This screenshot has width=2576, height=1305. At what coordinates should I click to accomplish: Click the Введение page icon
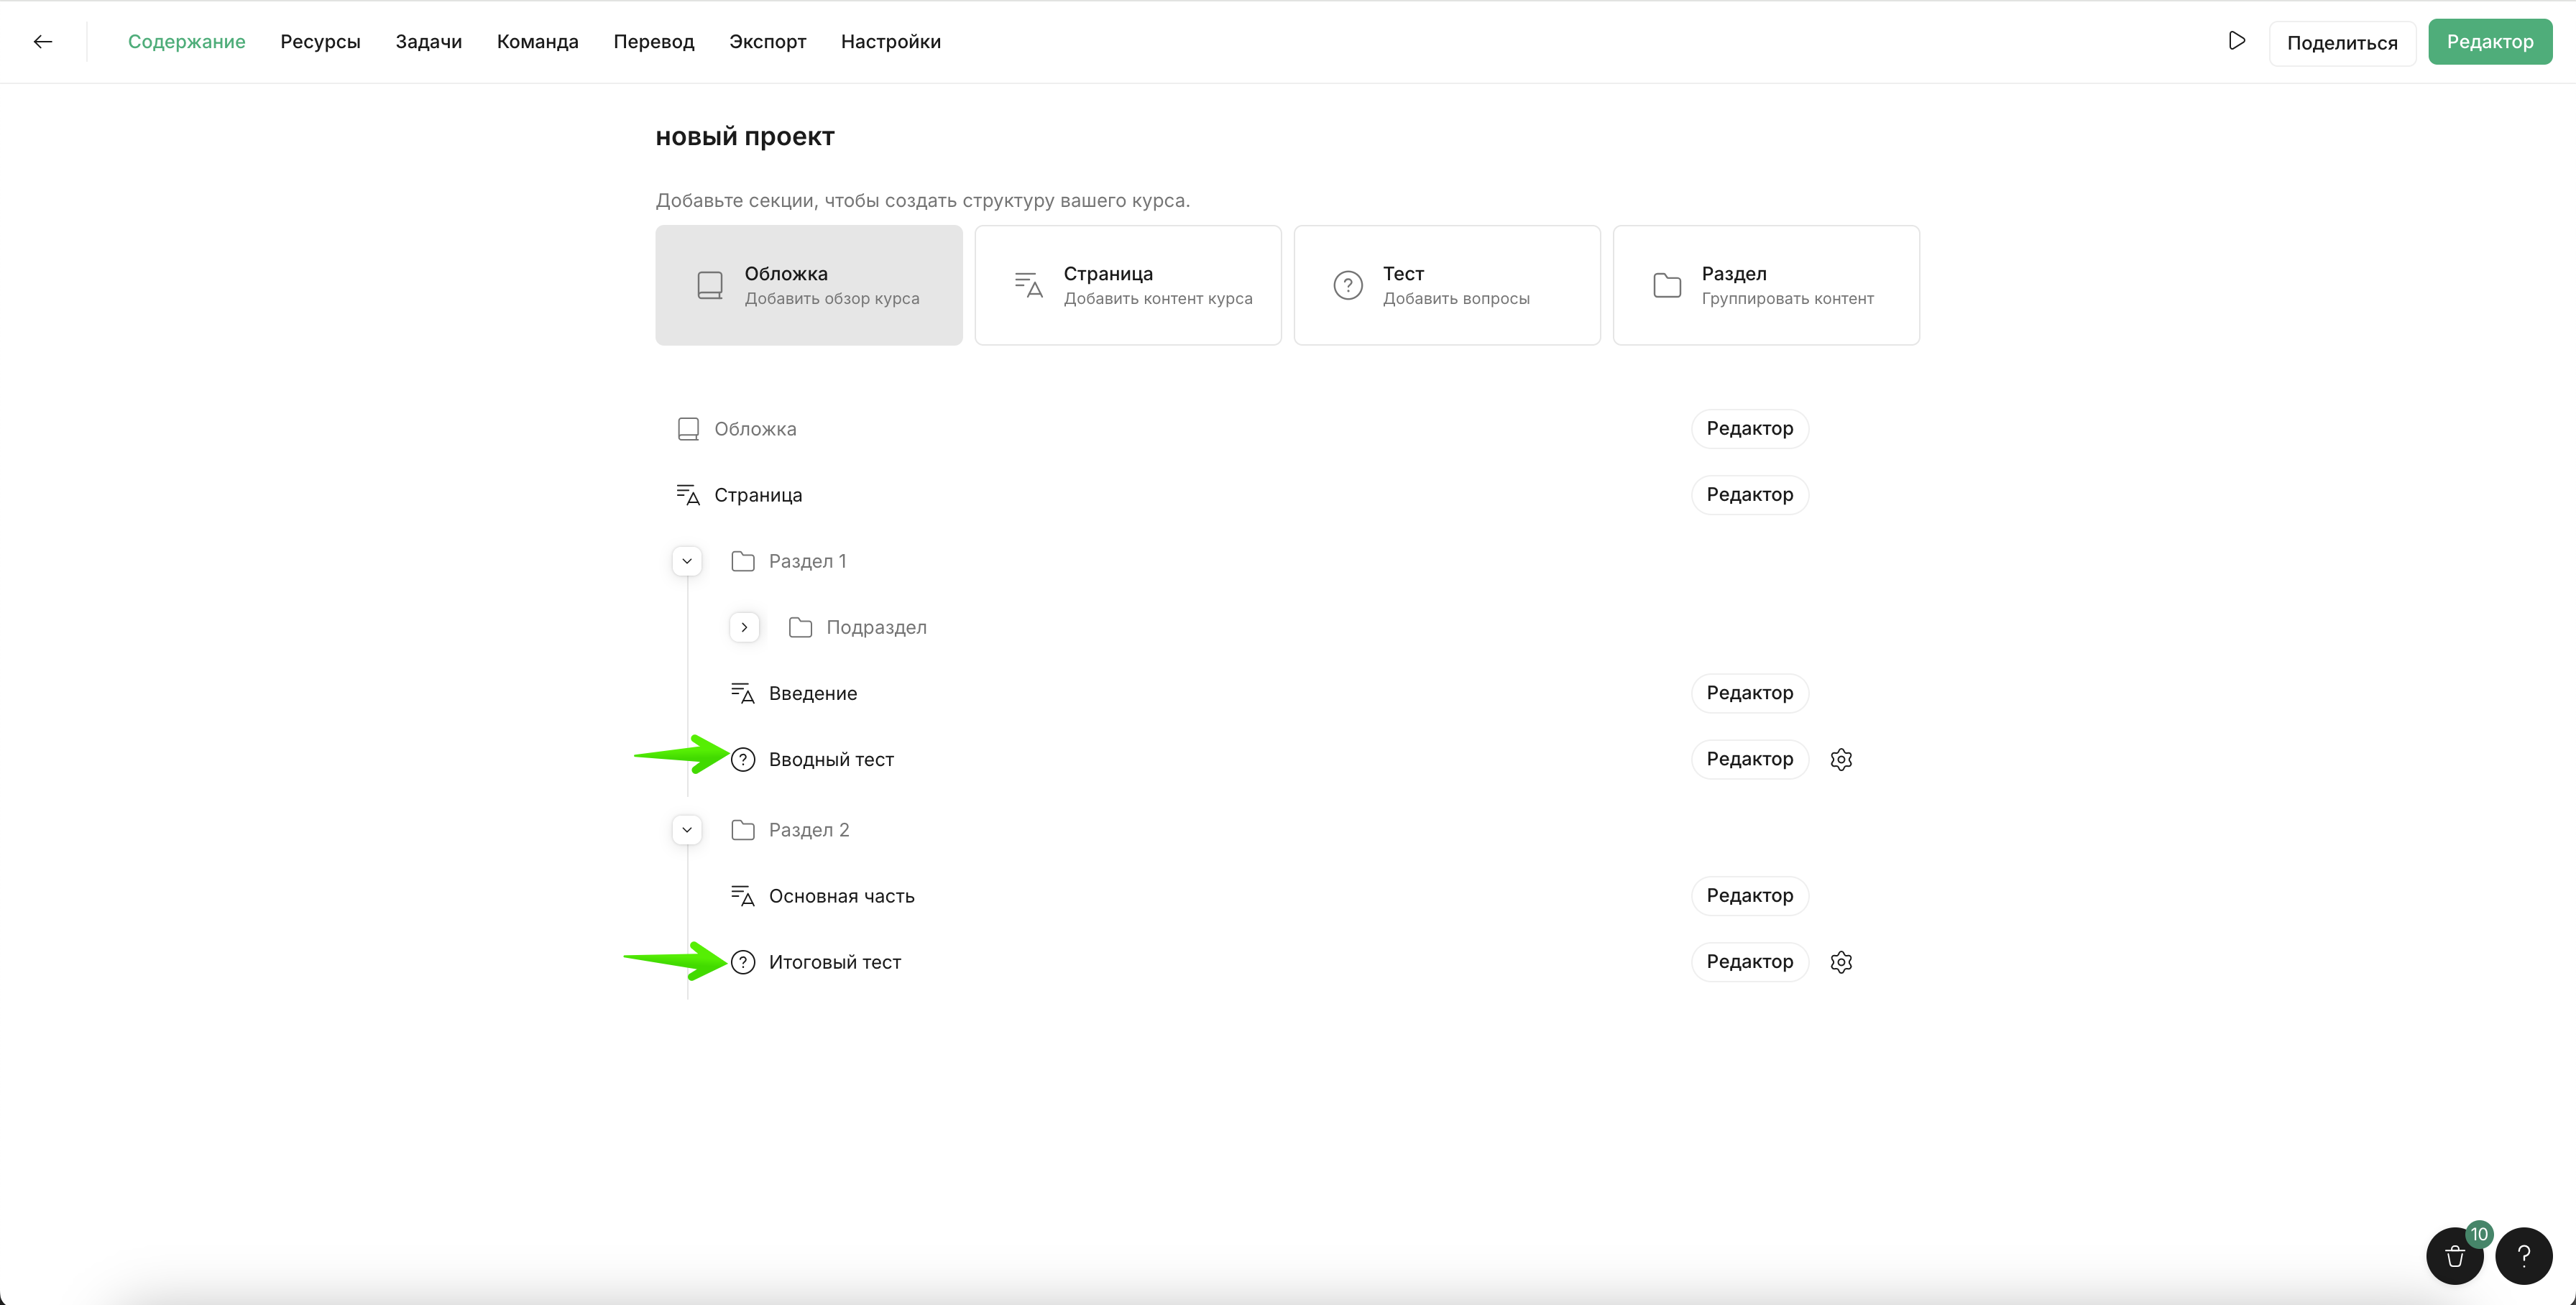coord(742,693)
